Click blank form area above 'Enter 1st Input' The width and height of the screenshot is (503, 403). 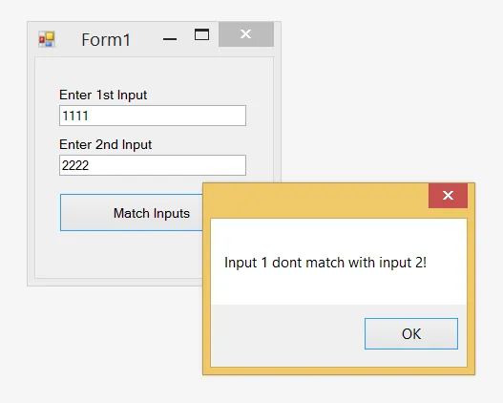[x=154, y=73]
